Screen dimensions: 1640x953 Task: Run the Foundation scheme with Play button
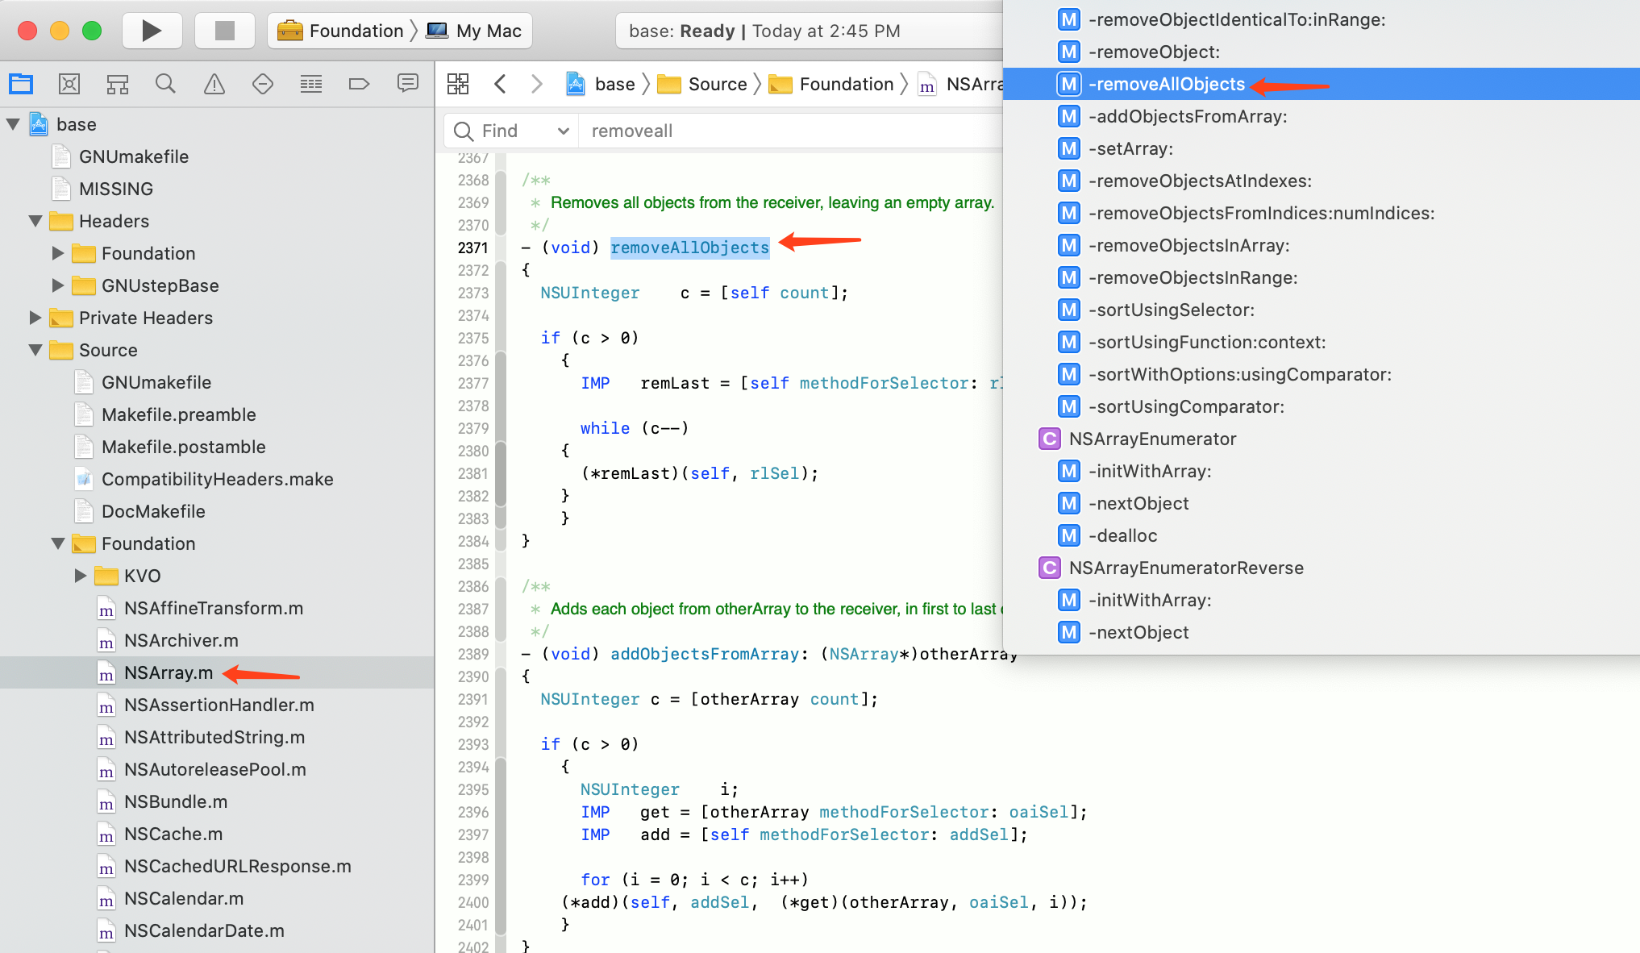pyautogui.click(x=152, y=31)
